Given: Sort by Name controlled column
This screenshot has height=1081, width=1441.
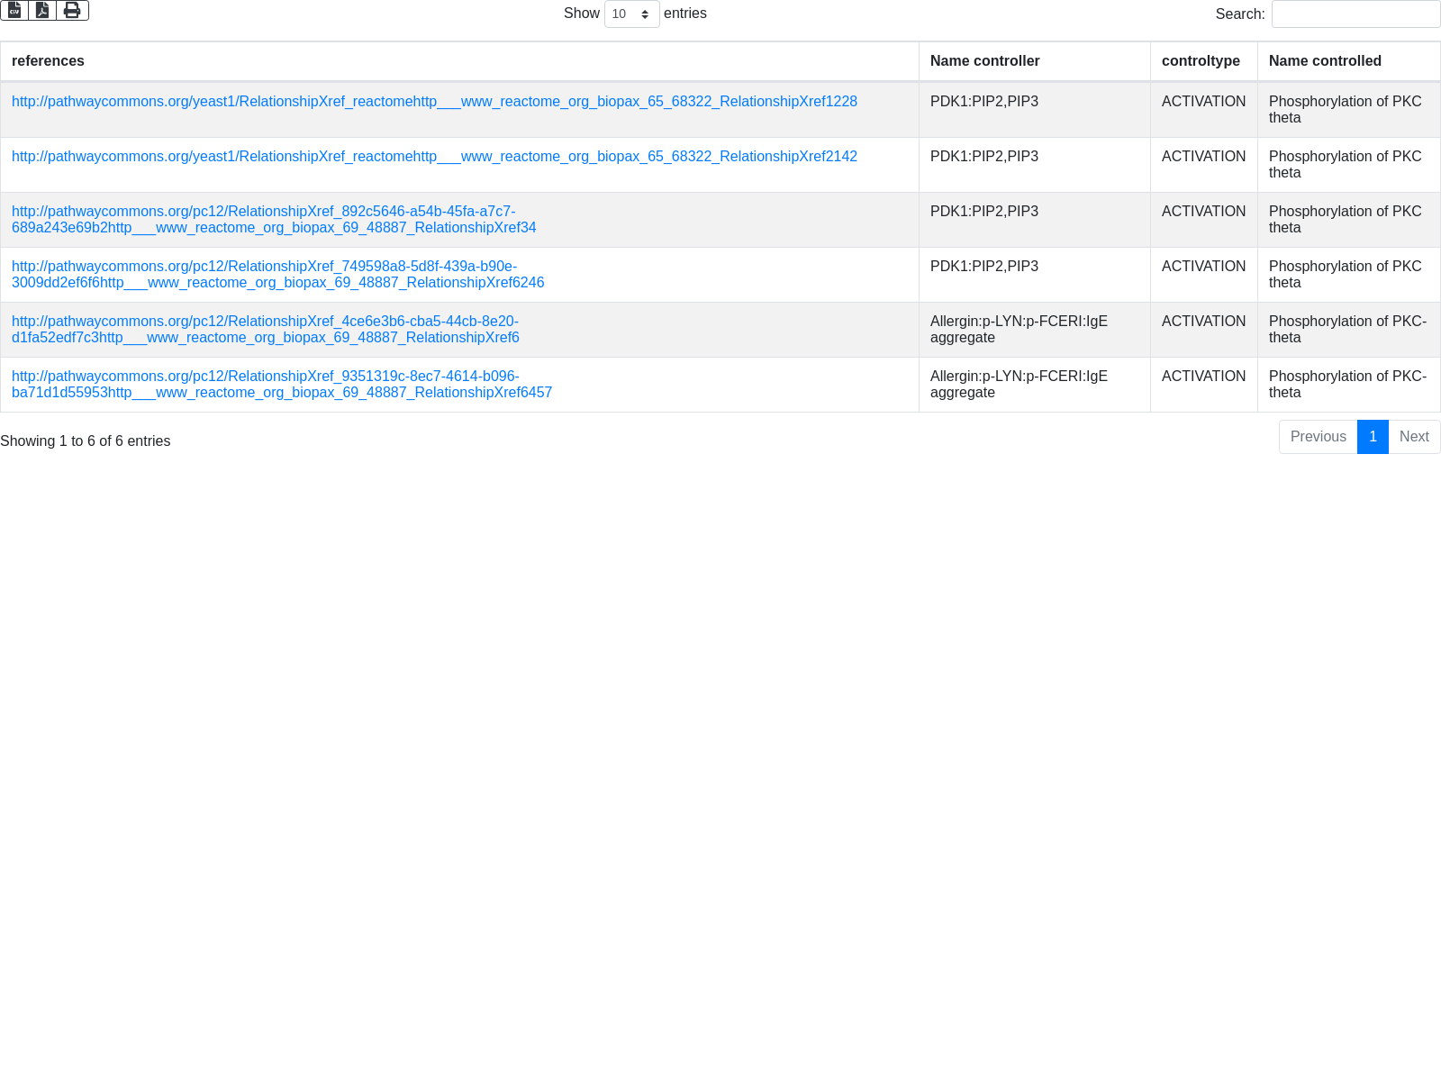Looking at the screenshot, I should 1325,61.
